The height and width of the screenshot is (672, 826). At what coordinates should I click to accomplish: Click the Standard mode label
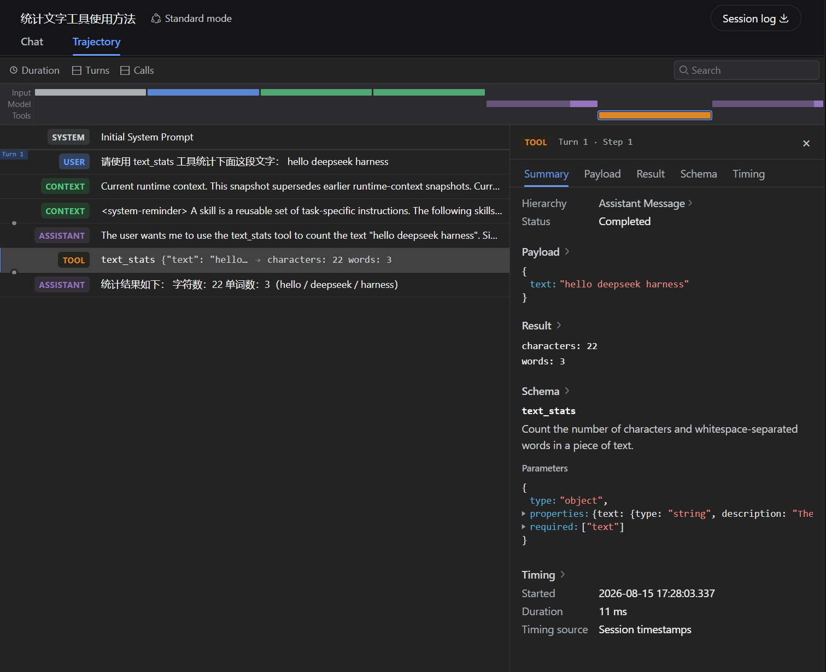(198, 19)
